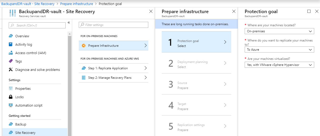Click the chevron on step 4 Target
Viewport: 320px width, 136px height.
225,105
